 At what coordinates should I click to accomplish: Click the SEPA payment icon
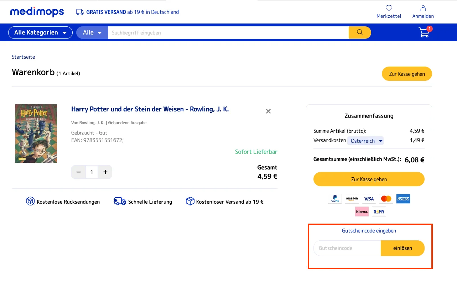click(379, 211)
